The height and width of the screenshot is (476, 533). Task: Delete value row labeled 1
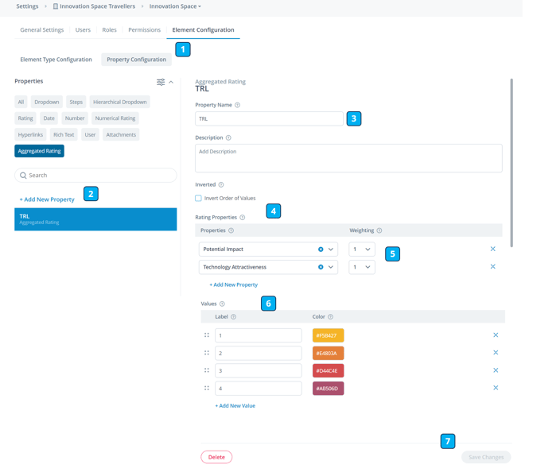(x=495, y=335)
